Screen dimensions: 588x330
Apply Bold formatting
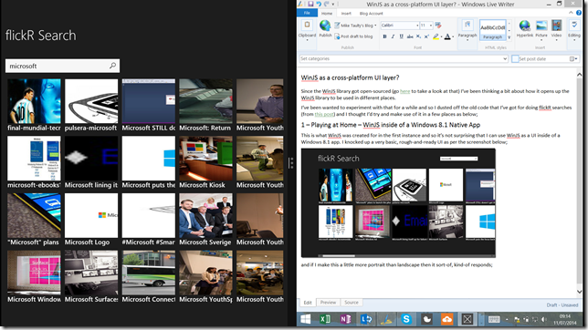pos(384,36)
